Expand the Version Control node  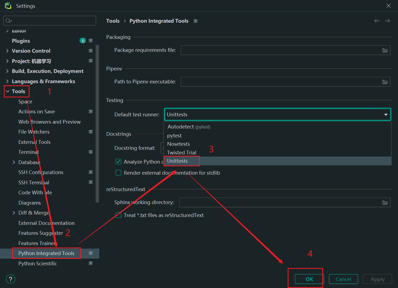click(7, 51)
